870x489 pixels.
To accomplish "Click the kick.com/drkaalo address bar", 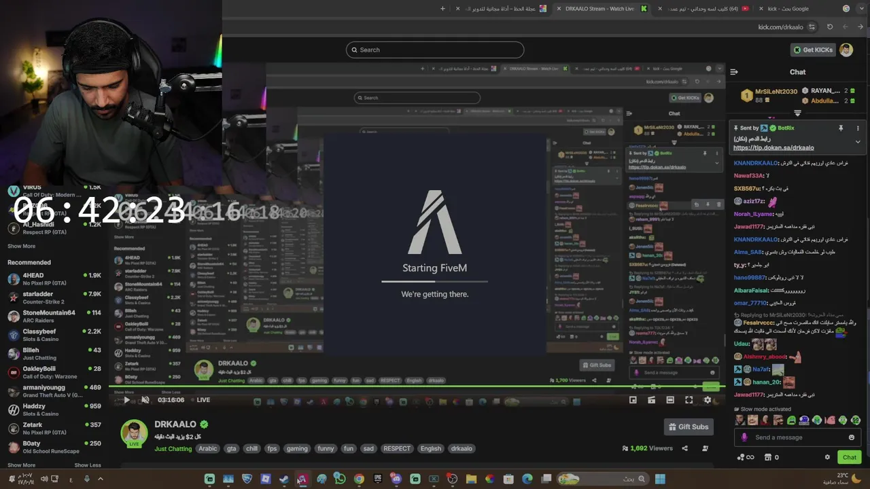I will coord(781,27).
